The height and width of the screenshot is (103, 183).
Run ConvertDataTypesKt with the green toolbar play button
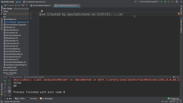162,2
